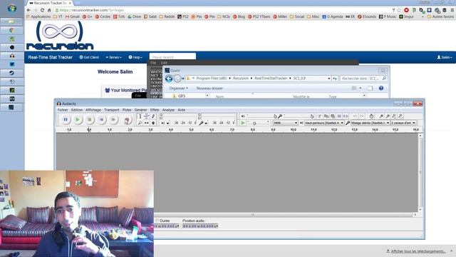Open the Salim user menu on navbar
The image size is (456, 257).
tap(445, 57)
